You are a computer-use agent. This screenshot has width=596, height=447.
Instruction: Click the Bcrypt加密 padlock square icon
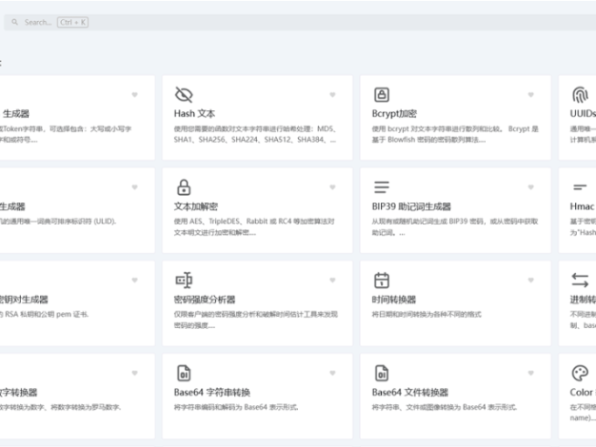[x=382, y=94]
